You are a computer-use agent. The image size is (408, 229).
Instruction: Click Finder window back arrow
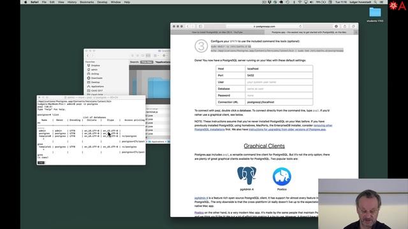pos(88,55)
